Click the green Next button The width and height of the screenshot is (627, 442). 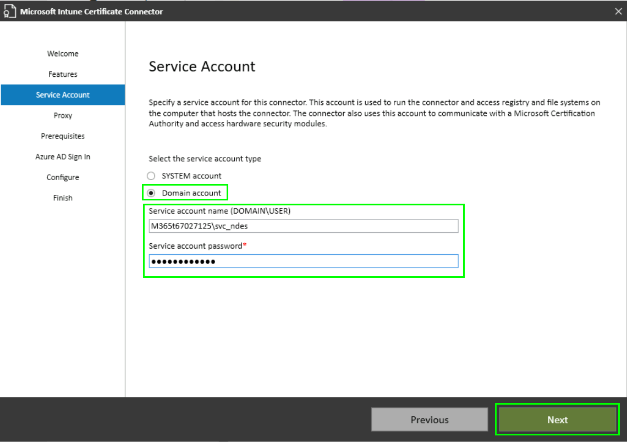point(557,420)
